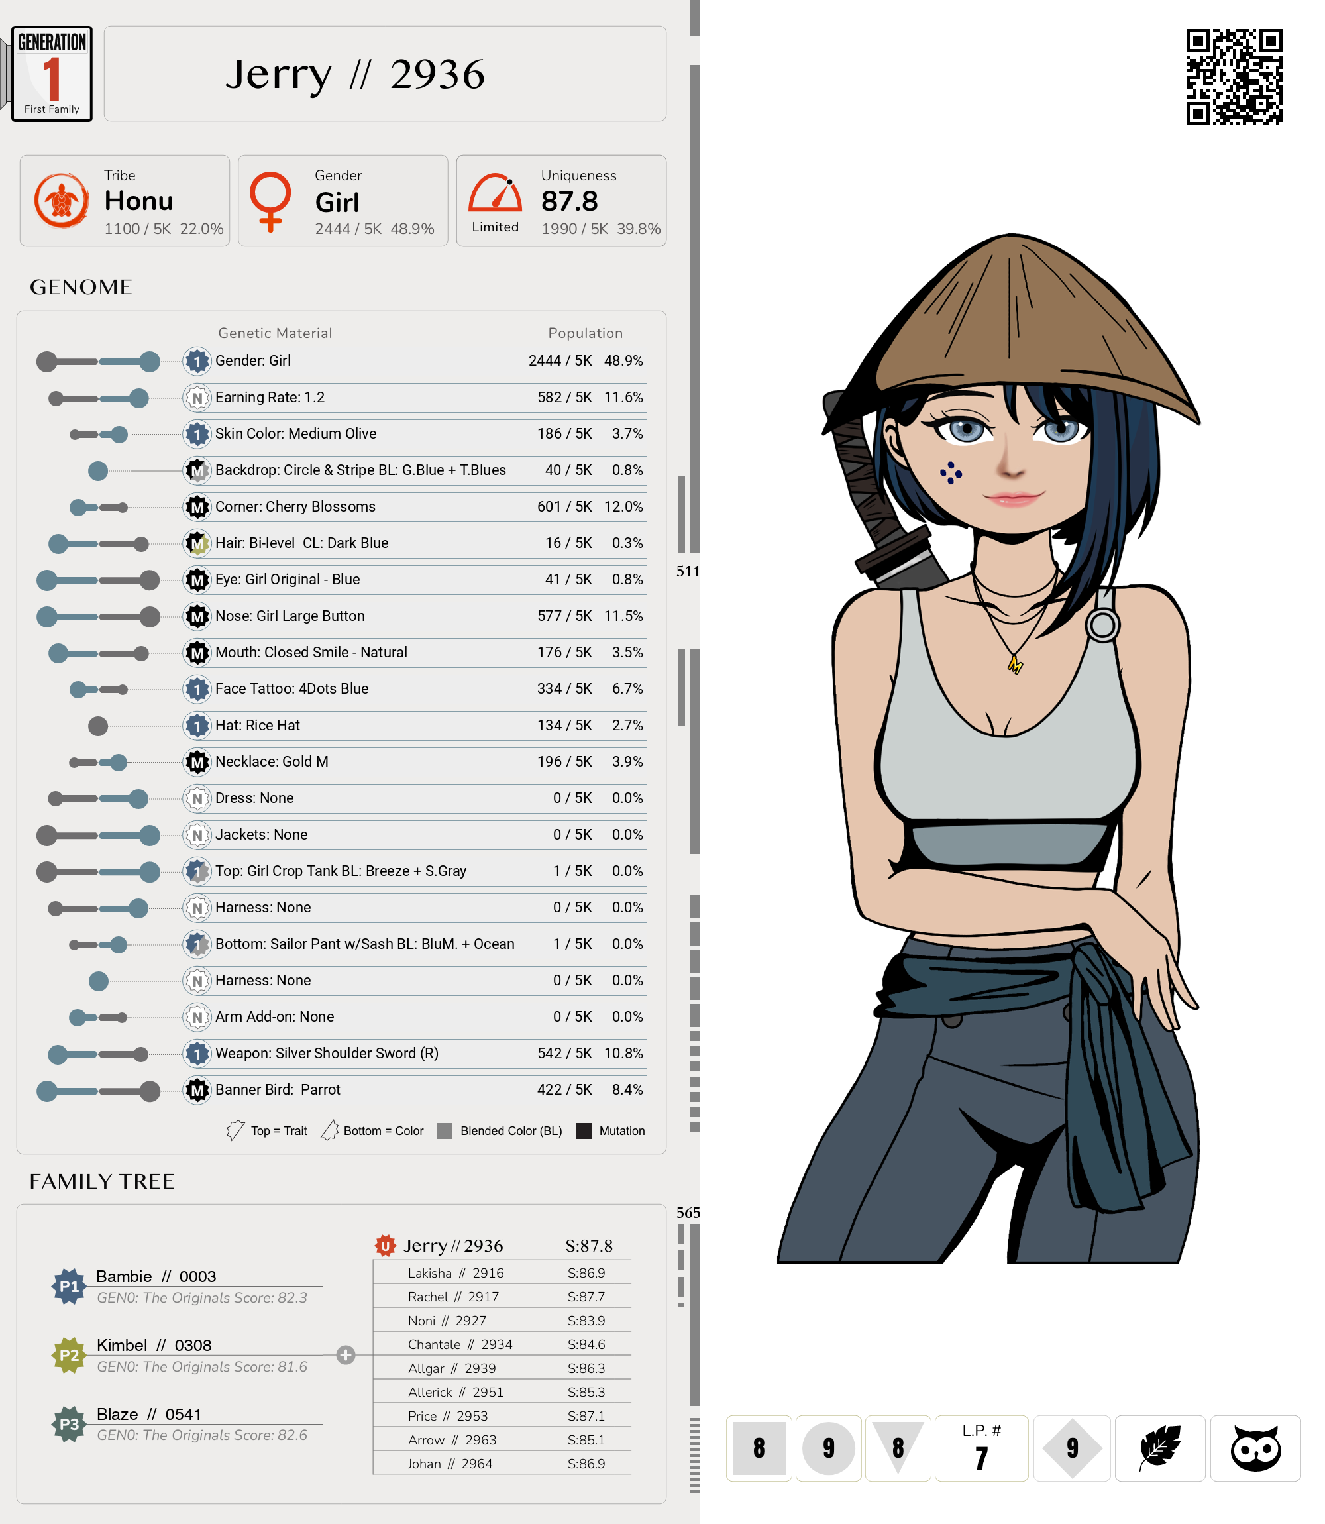Click the M badge beside Nose: Girl Large Button

point(197,616)
